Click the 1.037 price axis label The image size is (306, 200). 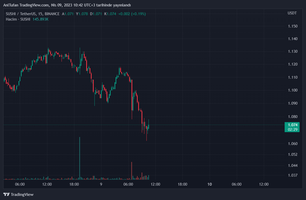293,175
